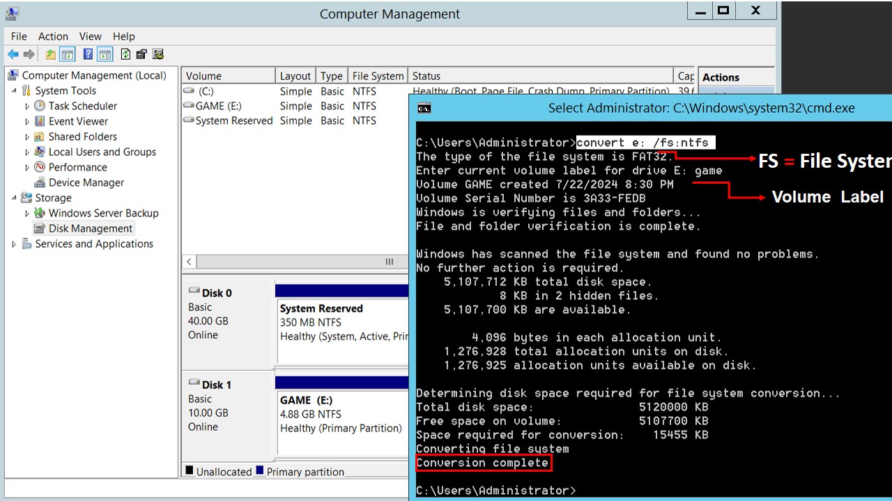The image size is (892, 501).
Task: Toggle the Show/Hide Action Pane button
Action: pyautogui.click(x=105, y=54)
